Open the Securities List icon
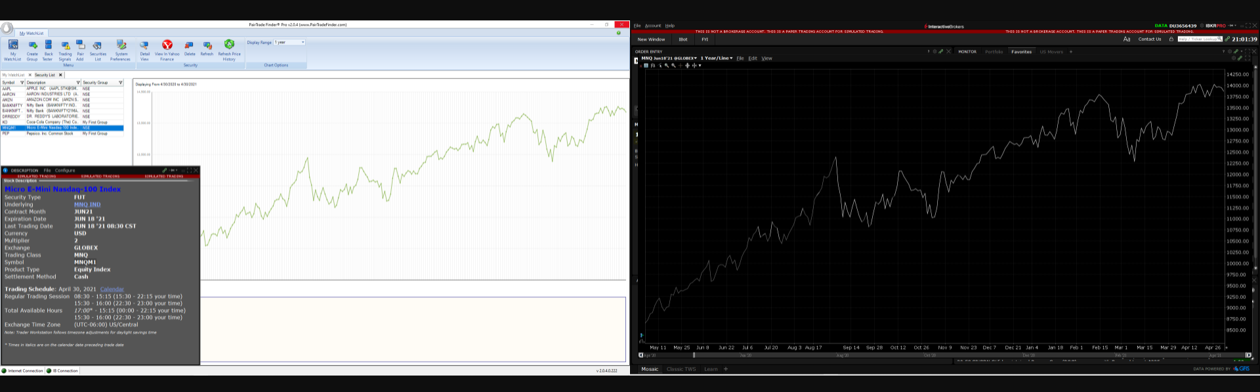 pos(98,50)
